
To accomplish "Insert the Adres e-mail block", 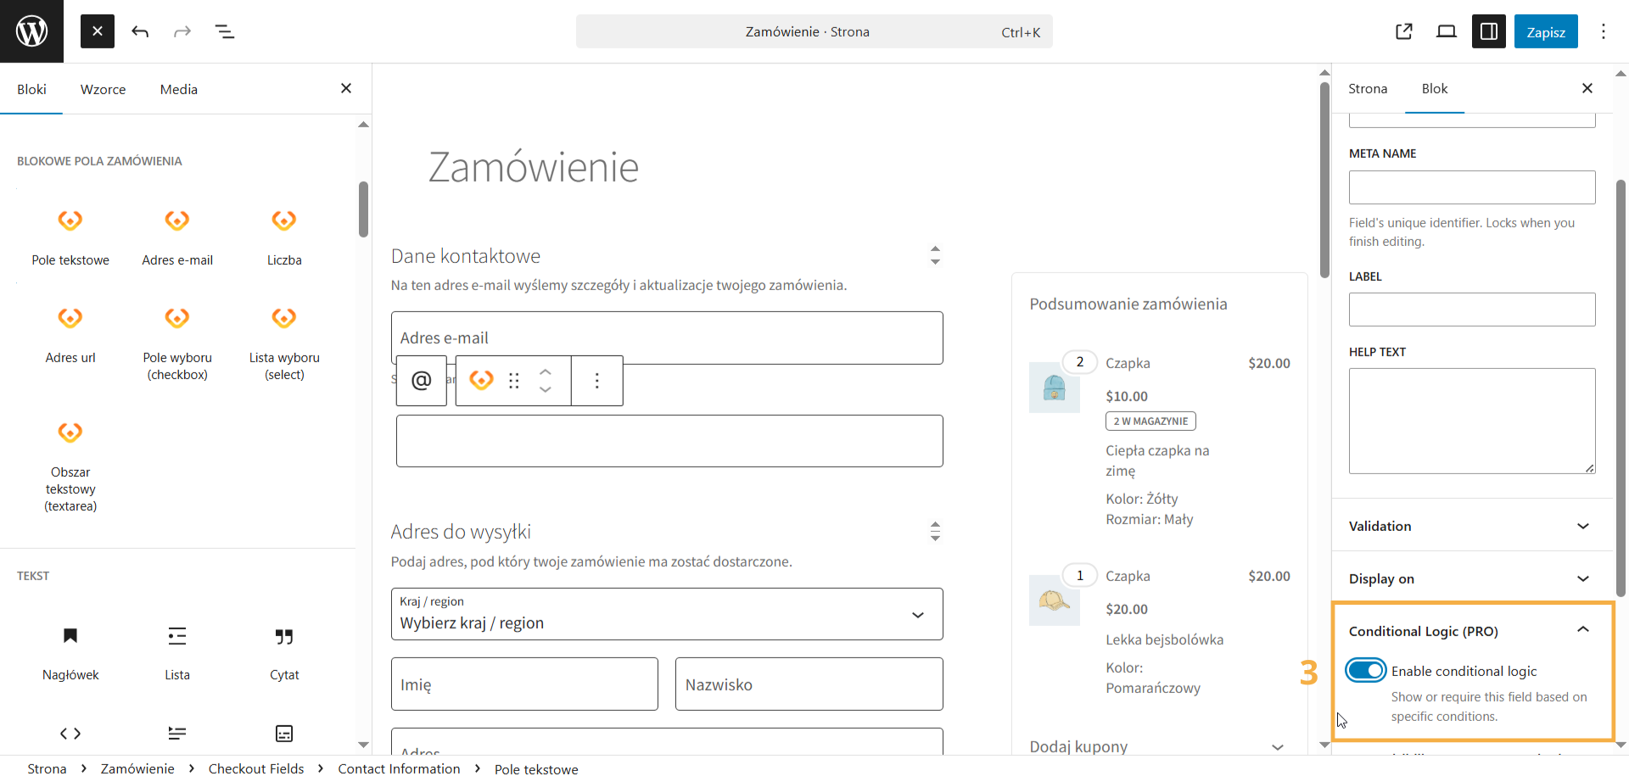I will [x=177, y=237].
